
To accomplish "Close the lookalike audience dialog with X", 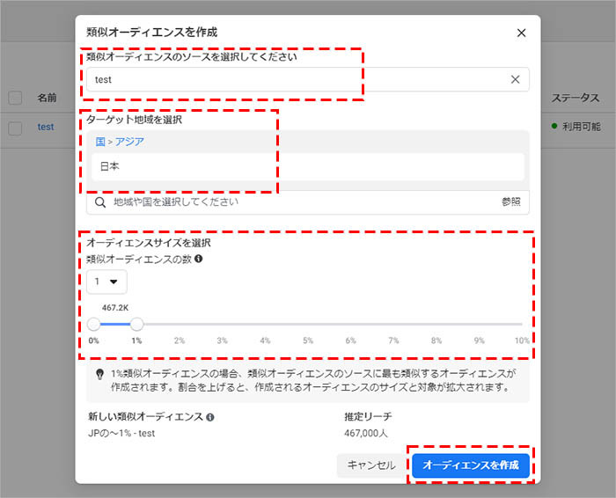I will coord(521,33).
